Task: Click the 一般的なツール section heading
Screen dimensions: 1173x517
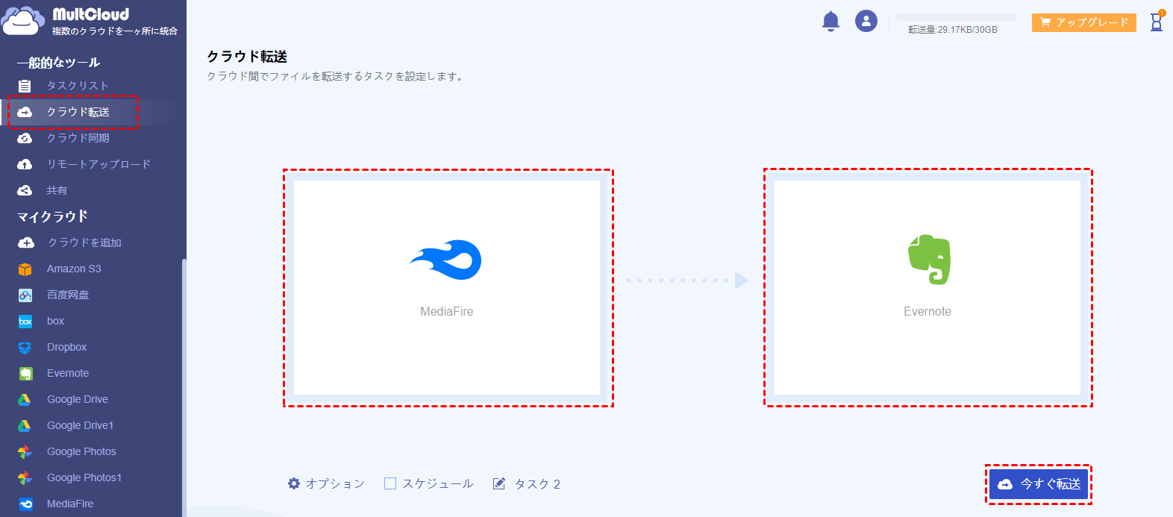Action: pyautogui.click(x=59, y=63)
